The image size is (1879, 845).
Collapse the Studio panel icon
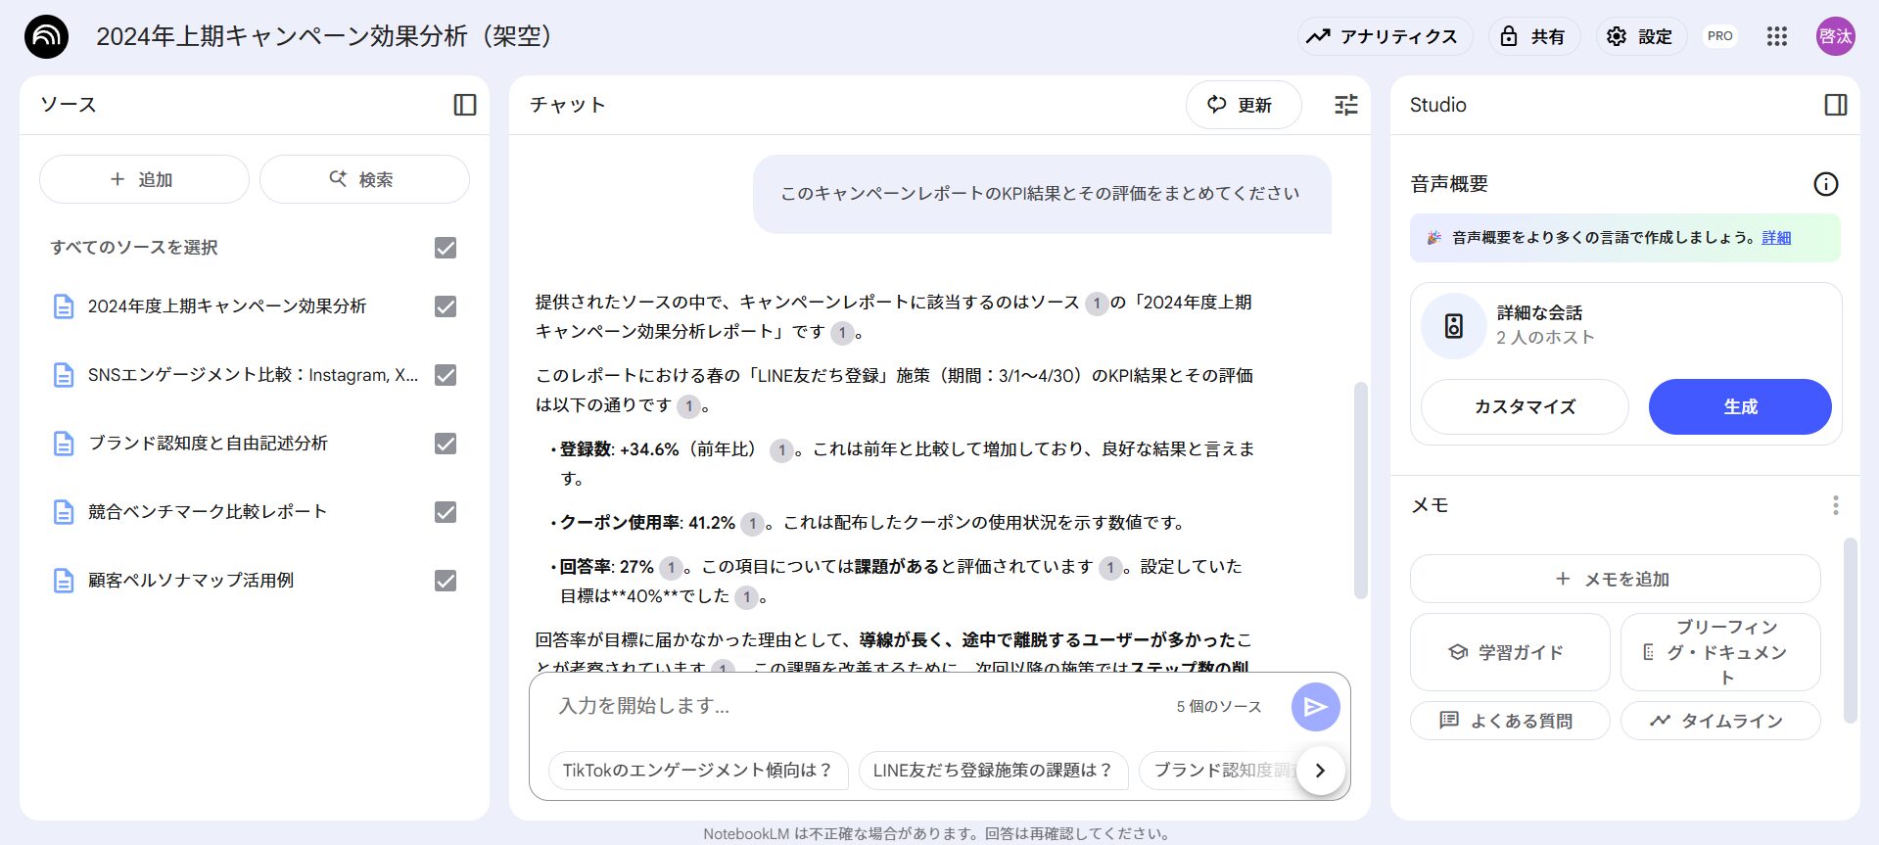(1836, 105)
